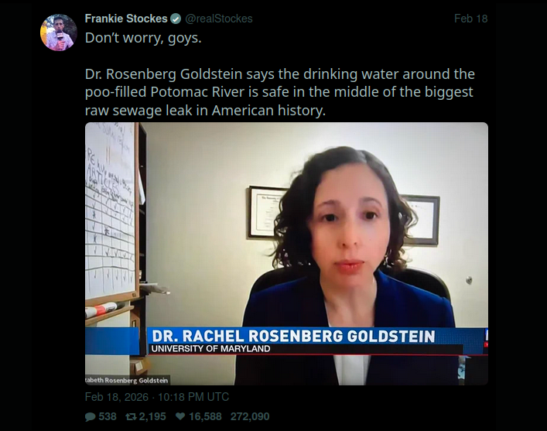The image size is (547, 431).
Task: Click the whiteboard area in the video
Action: 110,210
